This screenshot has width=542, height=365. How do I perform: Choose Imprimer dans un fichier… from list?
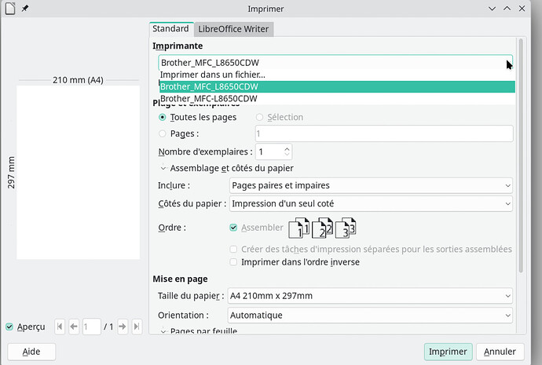(x=212, y=75)
